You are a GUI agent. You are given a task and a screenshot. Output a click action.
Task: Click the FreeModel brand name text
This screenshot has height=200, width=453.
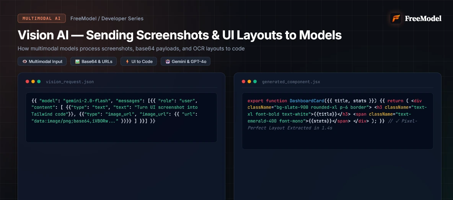click(x=423, y=18)
